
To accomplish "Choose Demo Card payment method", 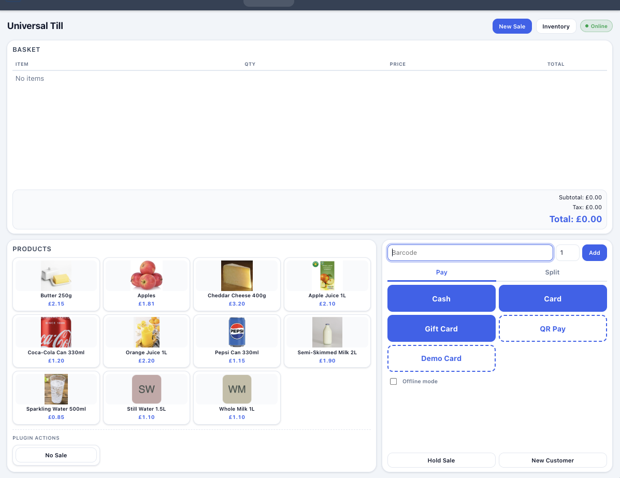I will pos(441,358).
